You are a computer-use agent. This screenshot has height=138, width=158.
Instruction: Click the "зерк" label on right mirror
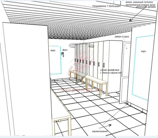(x=143, y=52)
